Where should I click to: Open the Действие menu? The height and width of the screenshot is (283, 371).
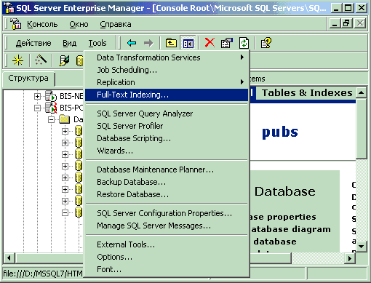33,43
